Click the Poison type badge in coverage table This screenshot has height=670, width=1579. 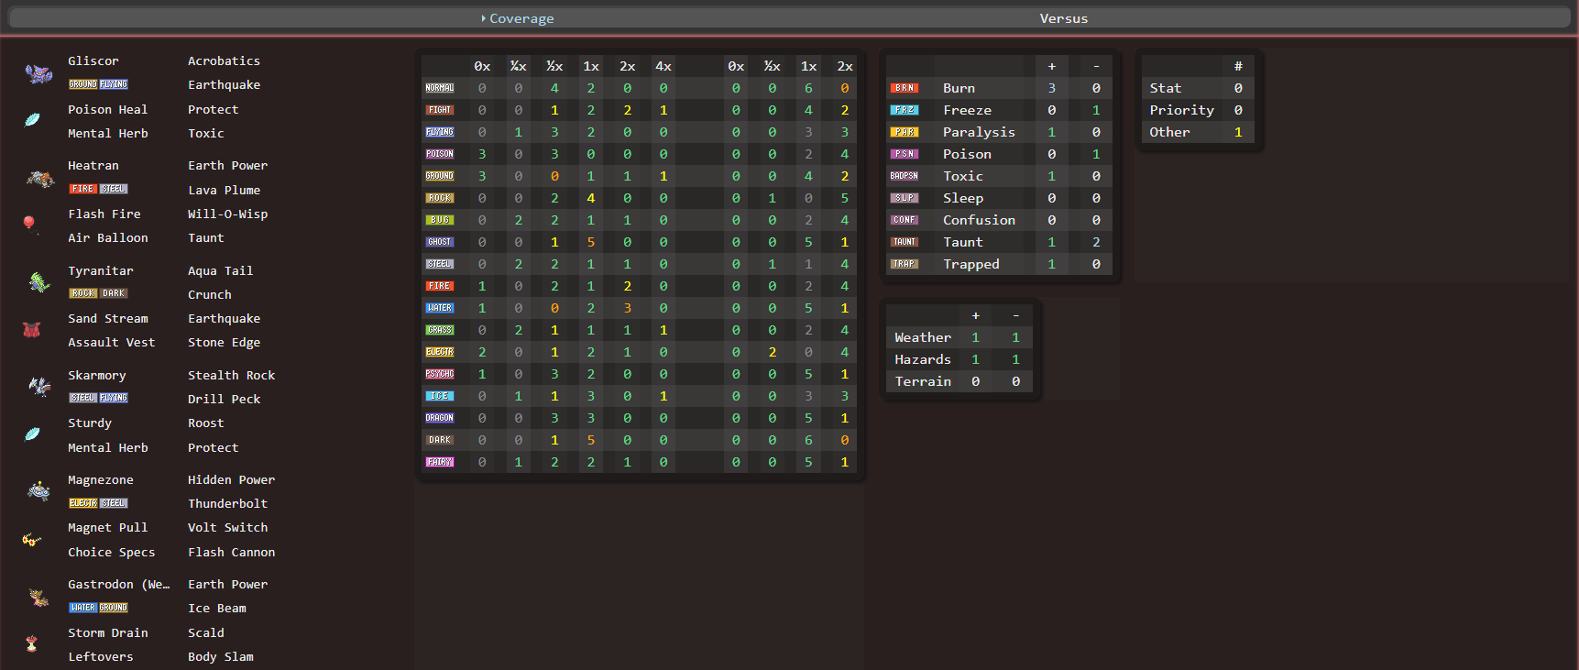[440, 154]
